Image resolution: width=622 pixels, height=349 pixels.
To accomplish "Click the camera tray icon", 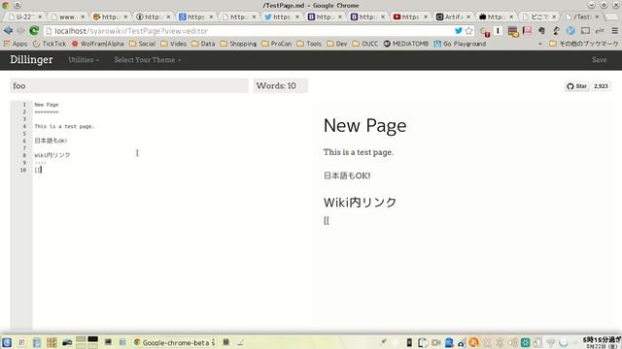I will click(436, 342).
